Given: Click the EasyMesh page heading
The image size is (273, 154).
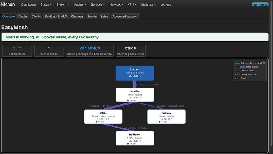Looking at the screenshot, I should 15,28.
